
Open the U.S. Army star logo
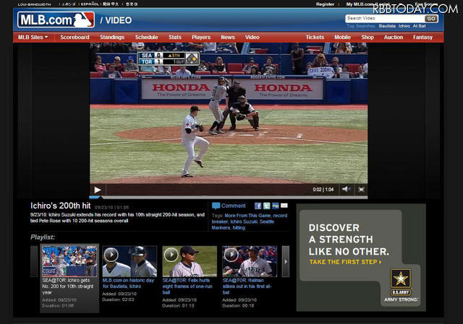[x=401, y=279]
